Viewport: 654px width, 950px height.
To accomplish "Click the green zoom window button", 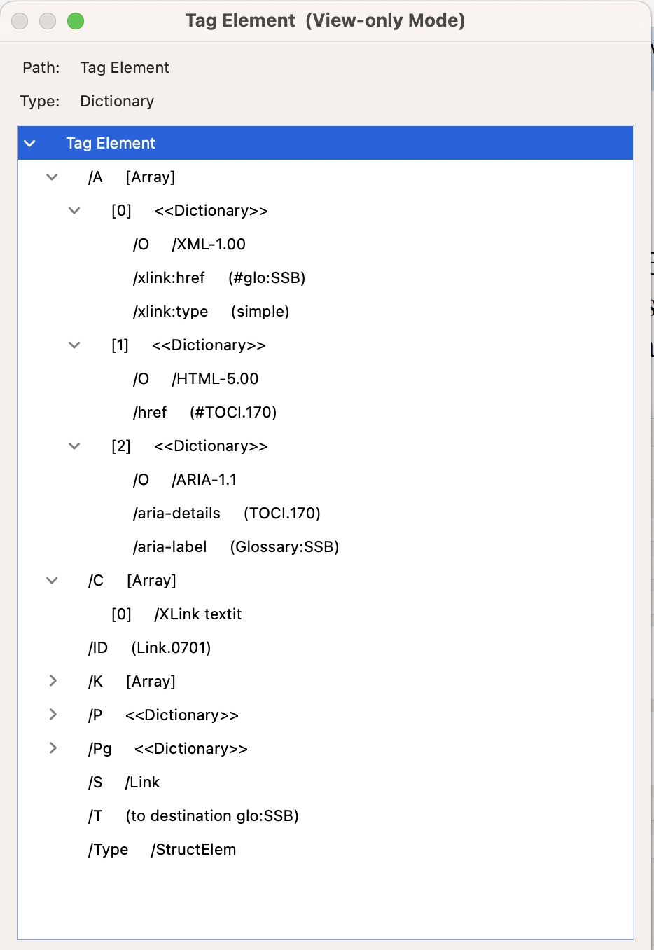I will pyautogui.click(x=76, y=21).
